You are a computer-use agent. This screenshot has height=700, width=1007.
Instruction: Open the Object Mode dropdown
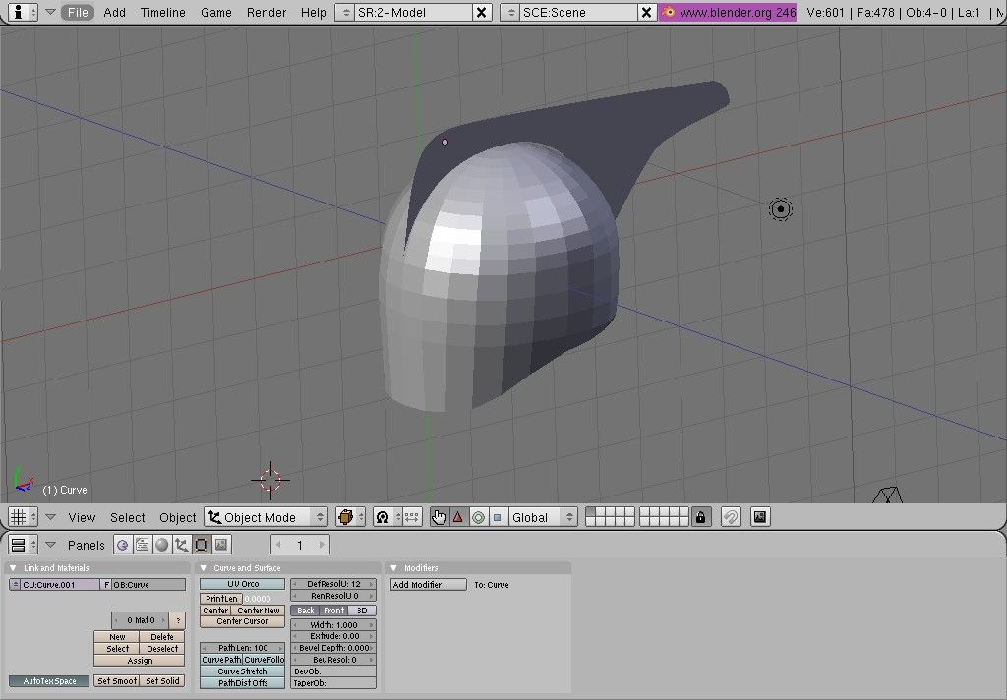(x=266, y=516)
